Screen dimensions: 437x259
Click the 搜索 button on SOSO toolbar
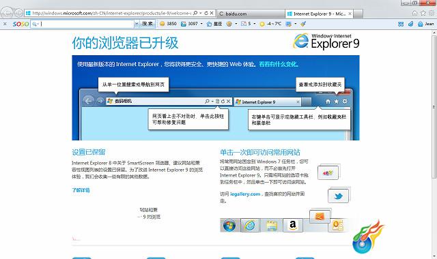[147, 24]
